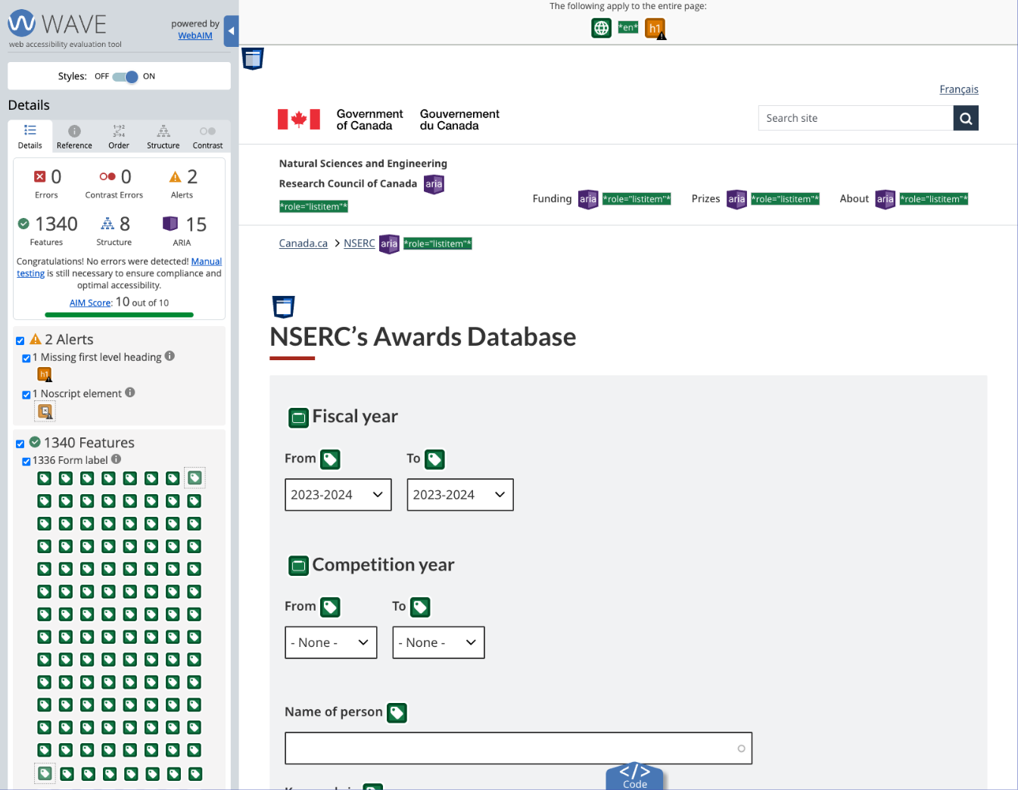Click the form label icon next to Name of person
The height and width of the screenshot is (790, 1018).
tap(397, 713)
